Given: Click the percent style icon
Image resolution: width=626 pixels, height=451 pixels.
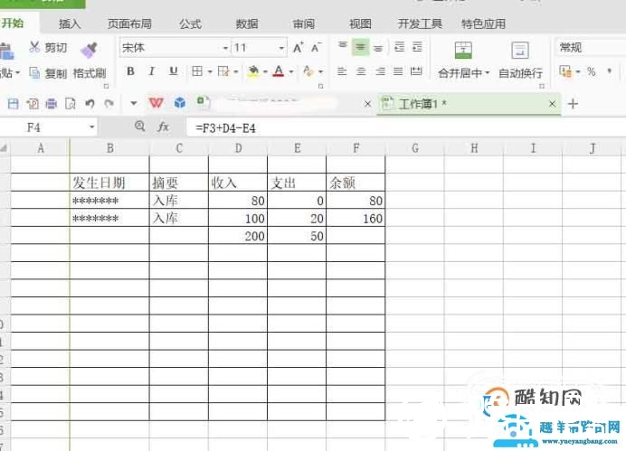Looking at the screenshot, I should coord(592,71).
